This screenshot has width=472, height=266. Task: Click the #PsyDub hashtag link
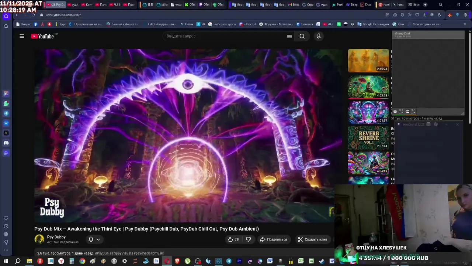coord(101,253)
